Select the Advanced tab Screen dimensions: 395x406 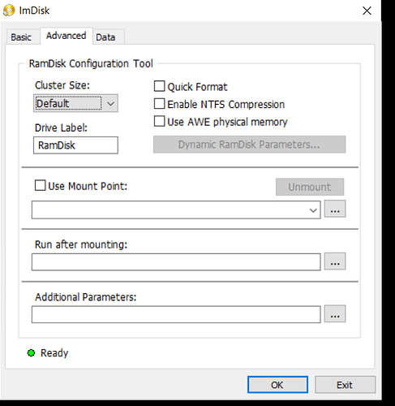coord(67,36)
